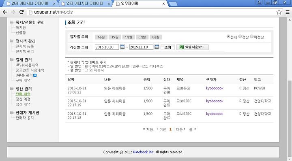
Task: Open a new browser tab
Action: (x=173, y=4)
